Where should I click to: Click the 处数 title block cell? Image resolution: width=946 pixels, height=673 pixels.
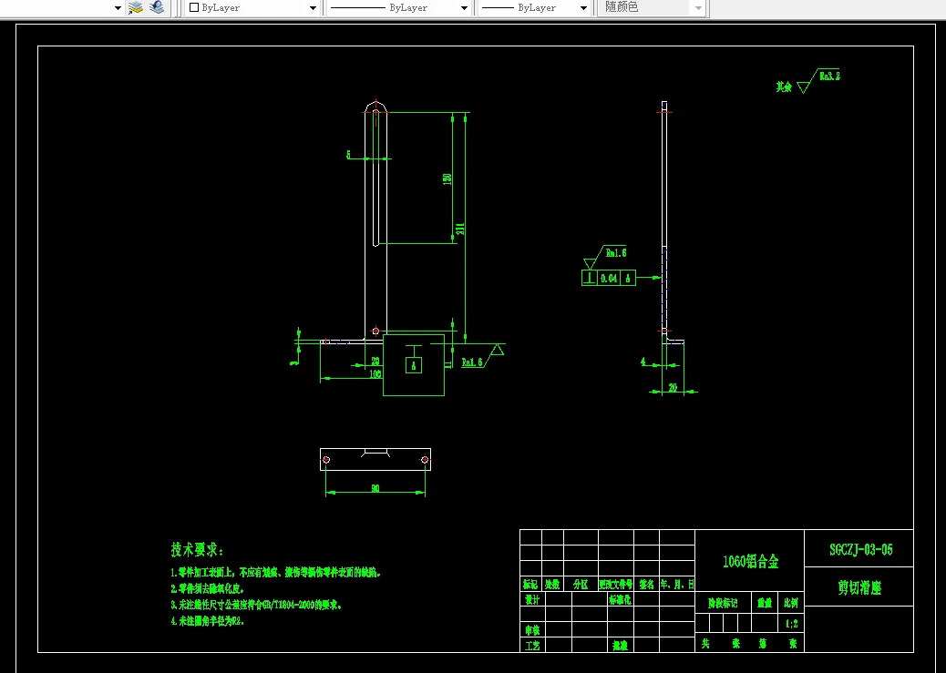[x=552, y=585]
